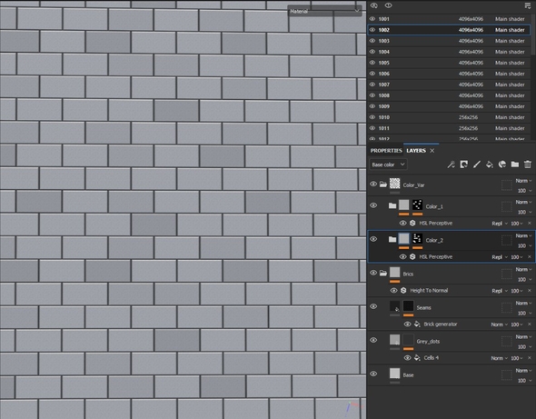Select the Color_2 mask thumbnail
Image resolution: width=536 pixels, height=419 pixels.
[x=417, y=239]
